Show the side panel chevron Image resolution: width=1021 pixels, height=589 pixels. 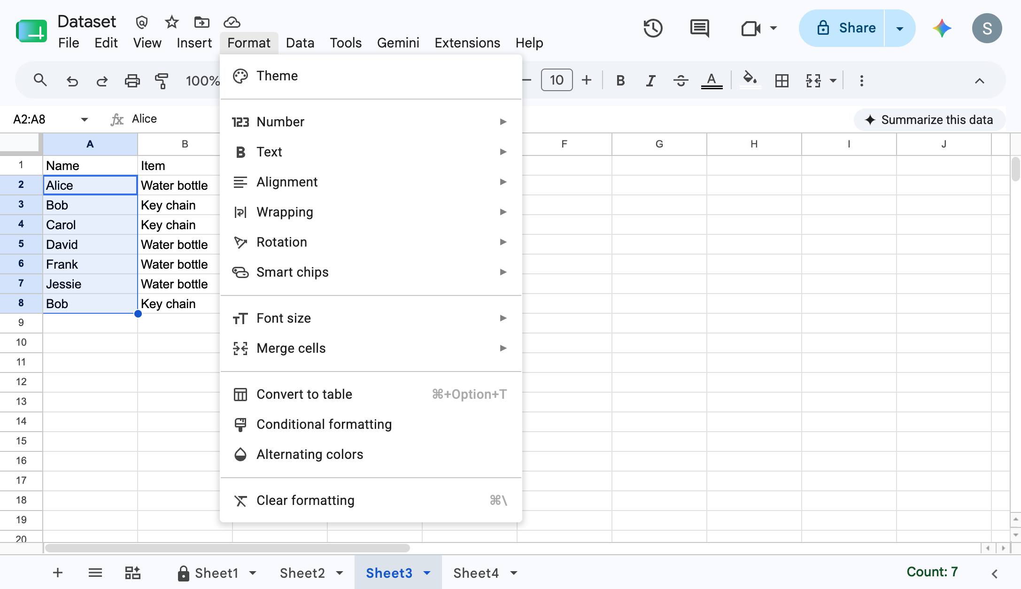point(994,573)
